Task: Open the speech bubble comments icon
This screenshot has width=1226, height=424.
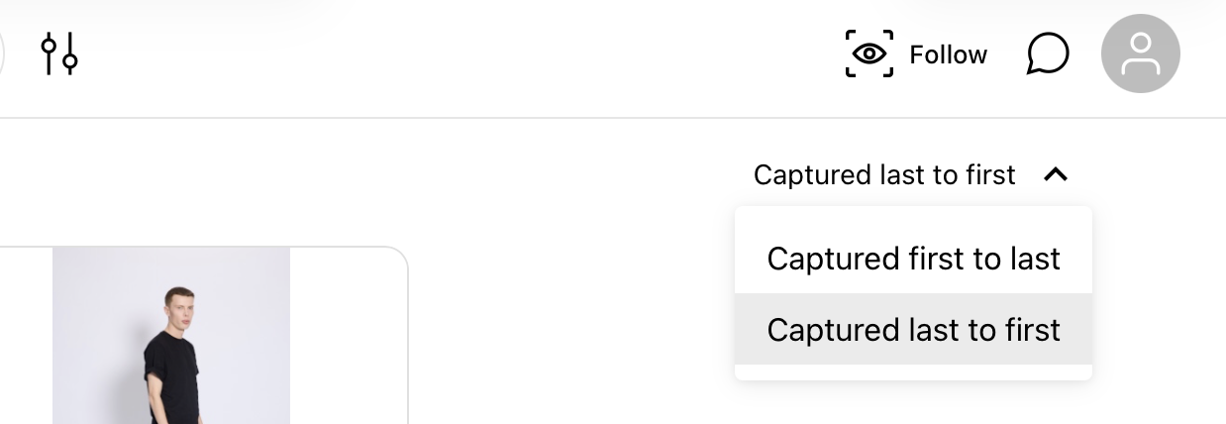Action: [x=1047, y=53]
